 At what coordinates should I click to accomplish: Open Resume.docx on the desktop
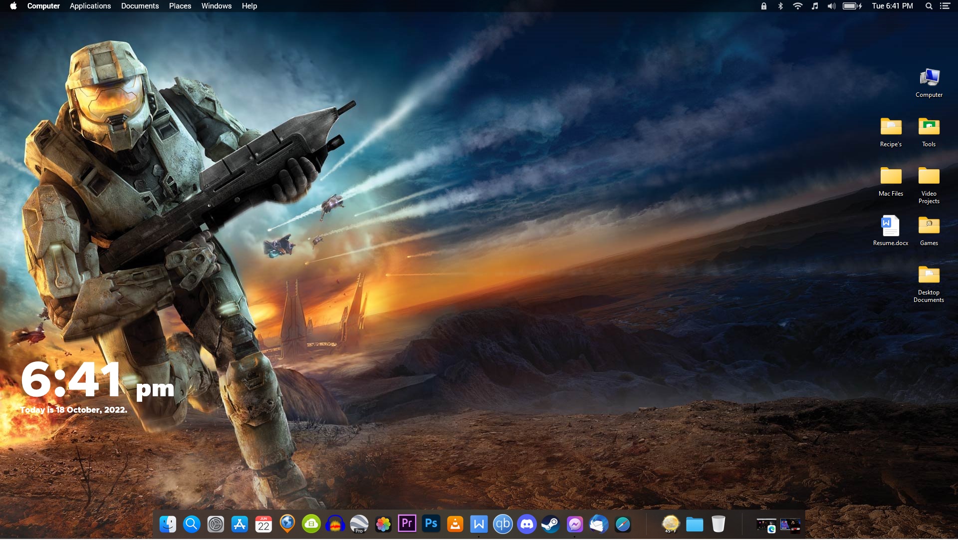tap(890, 226)
